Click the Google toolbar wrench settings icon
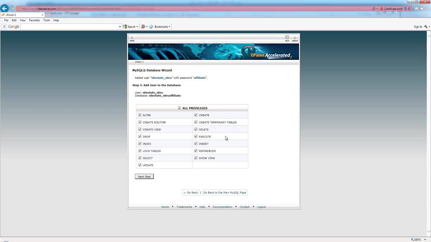 pos(426,27)
